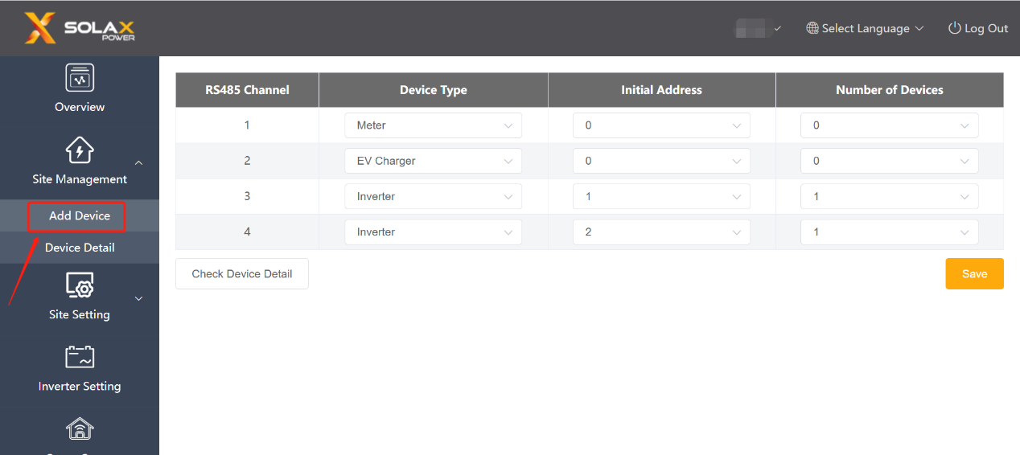Image resolution: width=1020 pixels, height=455 pixels.
Task: Click the Site Management house icon
Action: (x=80, y=150)
